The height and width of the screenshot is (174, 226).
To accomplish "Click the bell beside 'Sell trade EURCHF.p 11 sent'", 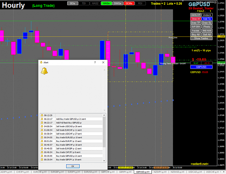I will 42,130.
